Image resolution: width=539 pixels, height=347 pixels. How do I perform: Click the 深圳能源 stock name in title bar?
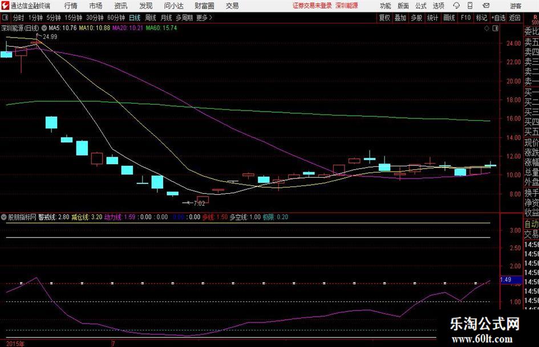(347, 6)
